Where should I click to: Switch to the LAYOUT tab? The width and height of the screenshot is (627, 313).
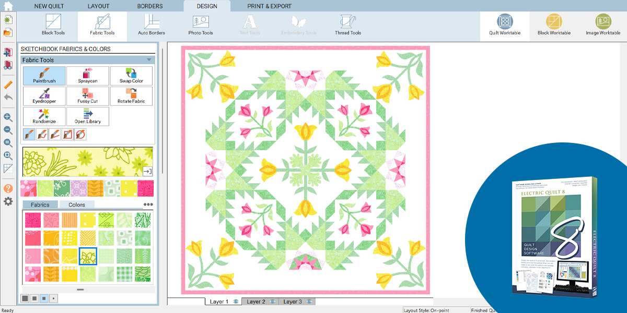[x=99, y=6]
